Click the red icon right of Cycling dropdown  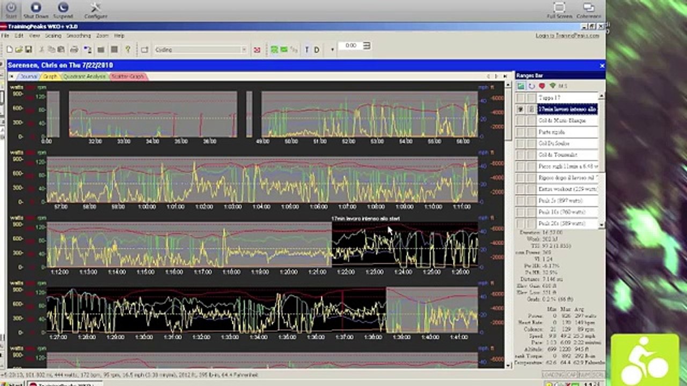[x=257, y=50]
